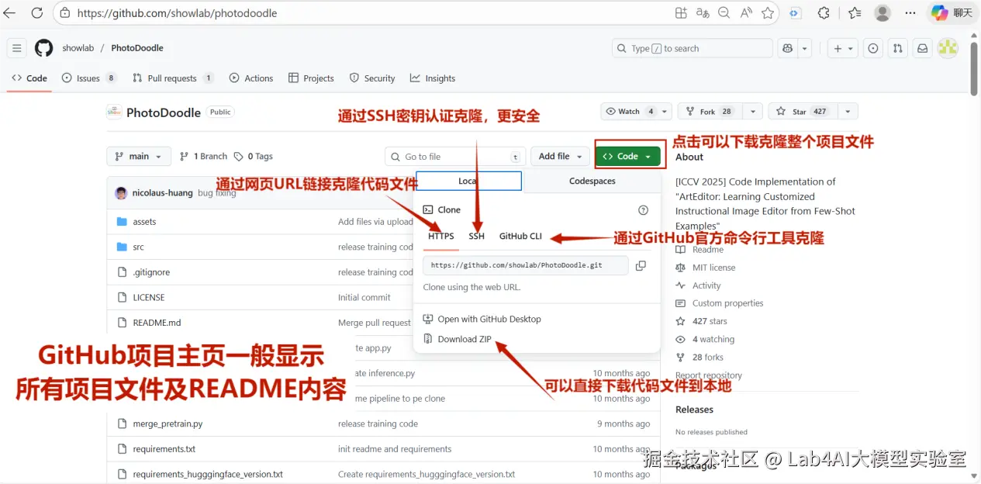This screenshot has height=484, width=981.
Task: Click the 1 Branch link
Action: (203, 156)
